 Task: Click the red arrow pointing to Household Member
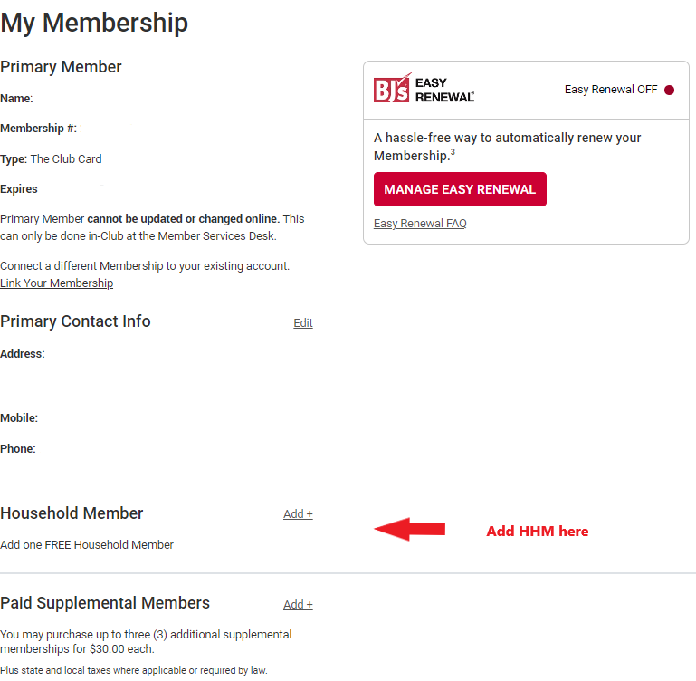pos(409,529)
